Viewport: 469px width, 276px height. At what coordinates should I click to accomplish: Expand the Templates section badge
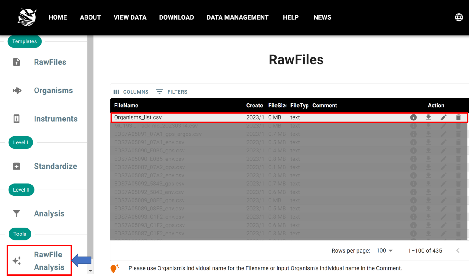click(24, 41)
